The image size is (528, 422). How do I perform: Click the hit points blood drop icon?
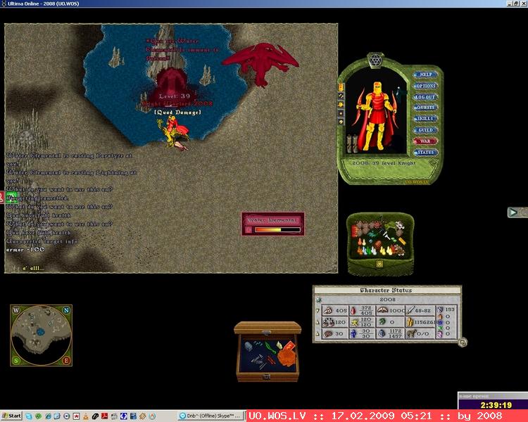[353, 311]
